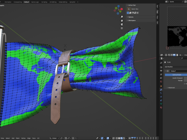Screen dimensions: 187x140
Task: Click the hand pan view icon
Action: [x=122, y=21]
